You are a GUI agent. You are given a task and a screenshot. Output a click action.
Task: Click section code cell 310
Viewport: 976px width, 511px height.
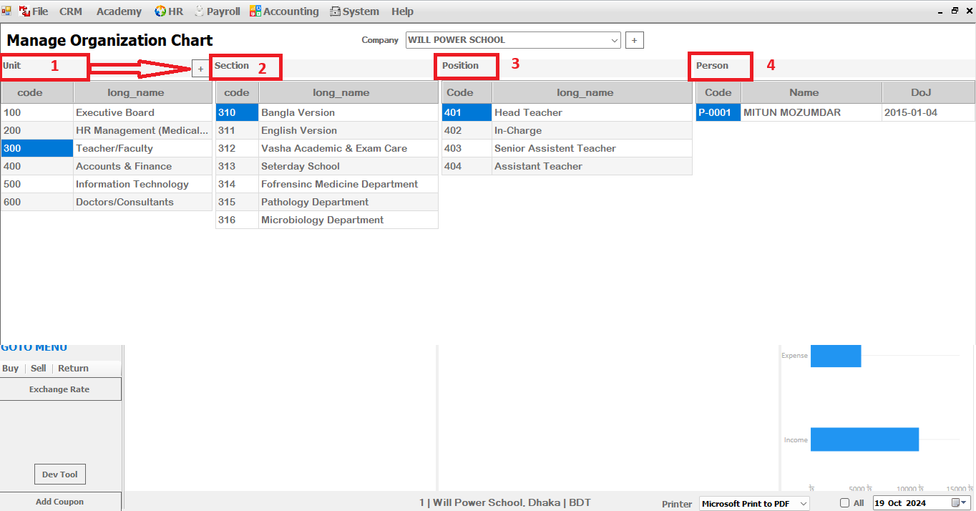point(237,112)
